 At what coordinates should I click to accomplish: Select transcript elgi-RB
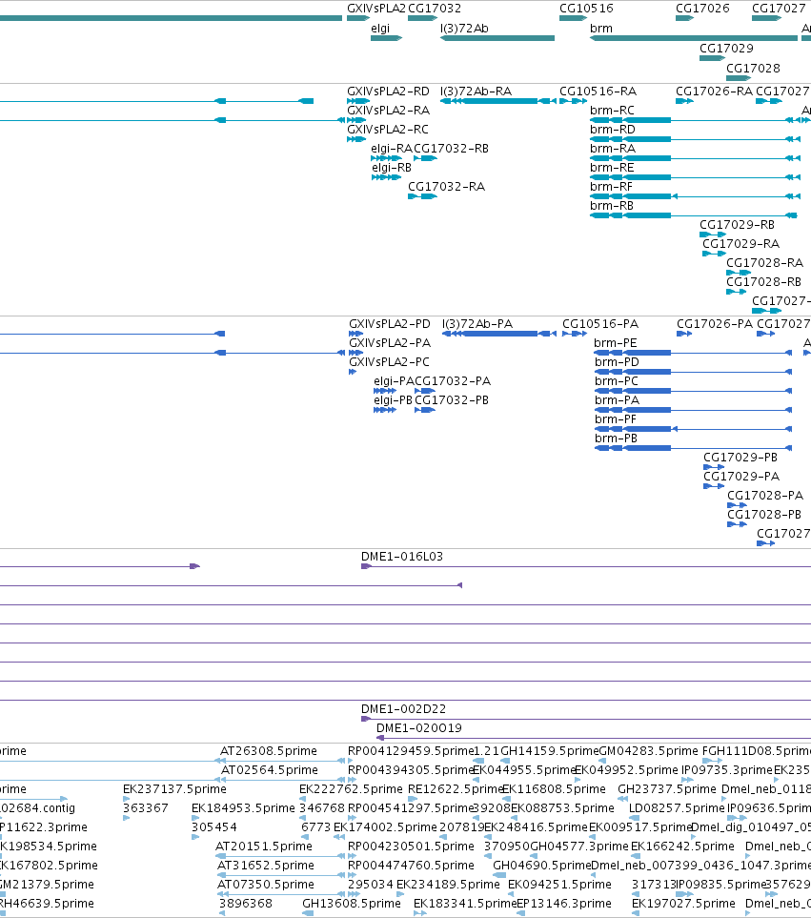click(x=392, y=168)
